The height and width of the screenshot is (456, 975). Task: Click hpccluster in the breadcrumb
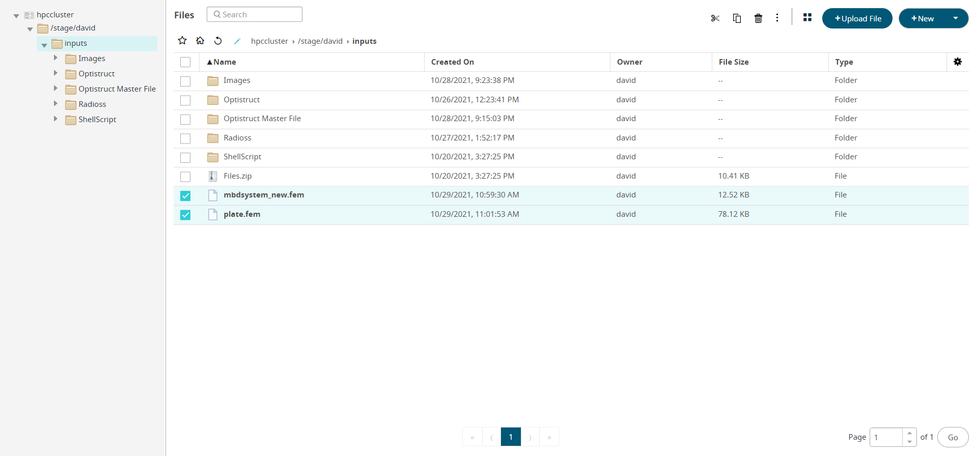(269, 41)
